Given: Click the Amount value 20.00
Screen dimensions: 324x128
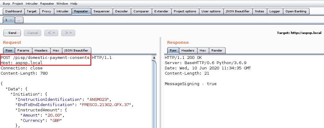Looking at the screenshot, I should pyautogui.click(x=54, y=115).
